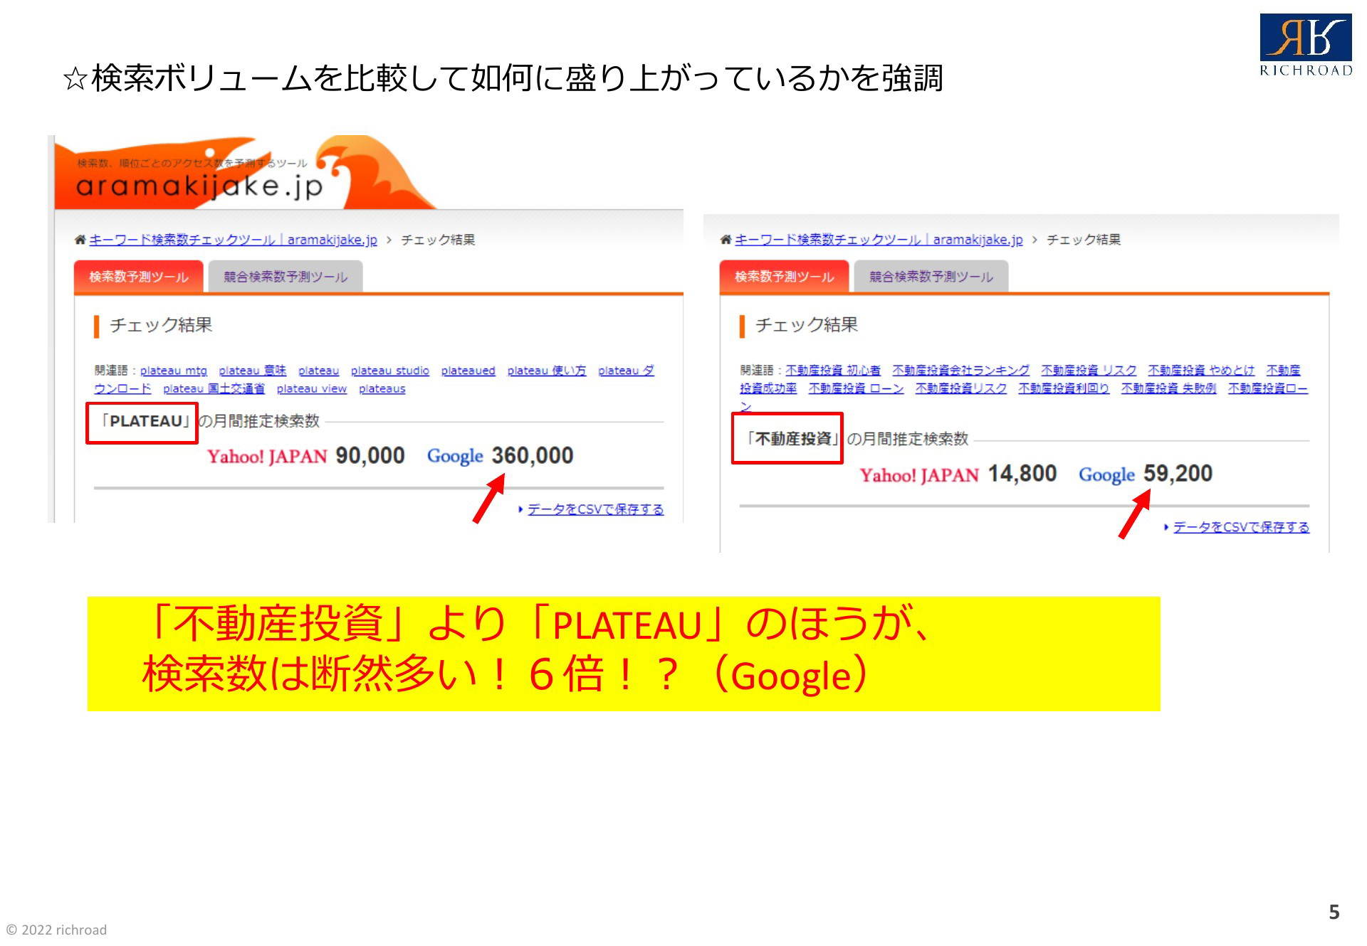Click the RICHROAD logo in the slide corner
Screen dimensions: 1367x946
pyautogui.click(x=1306, y=45)
